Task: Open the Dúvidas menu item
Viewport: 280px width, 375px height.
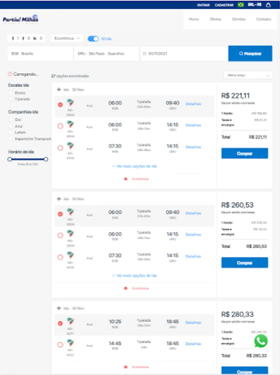Action: click(x=239, y=19)
